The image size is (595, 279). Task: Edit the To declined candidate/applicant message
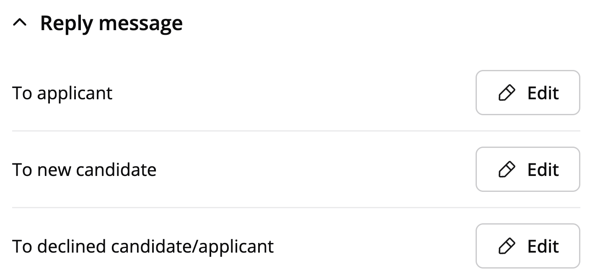coord(528,246)
